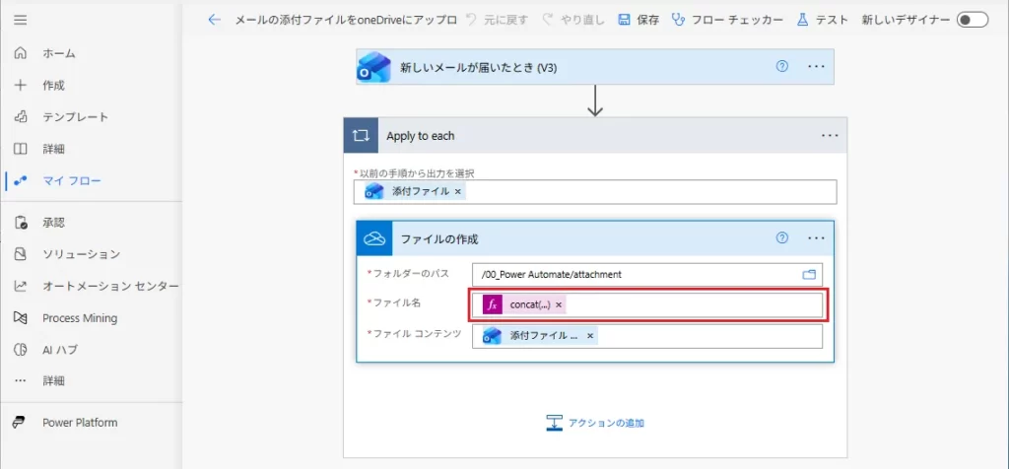Image resolution: width=1009 pixels, height=469 pixels.
Task: Click the ファイル コンテンツ input field
Action: point(646,336)
